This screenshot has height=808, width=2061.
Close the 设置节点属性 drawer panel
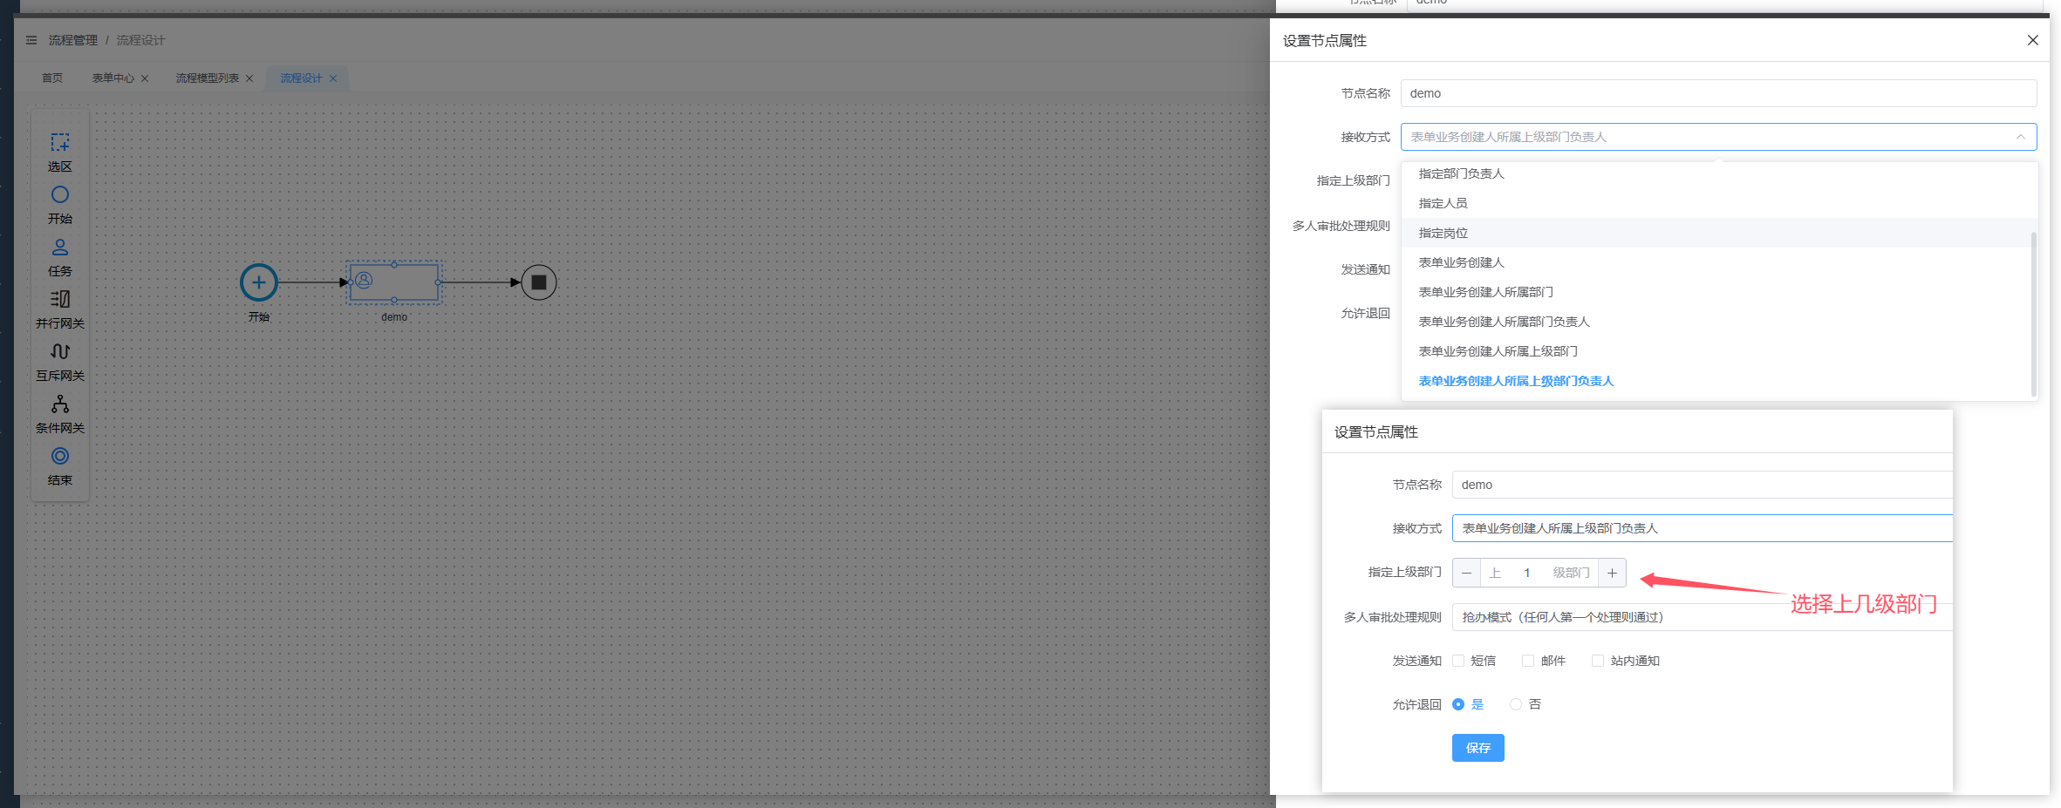[2032, 40]
